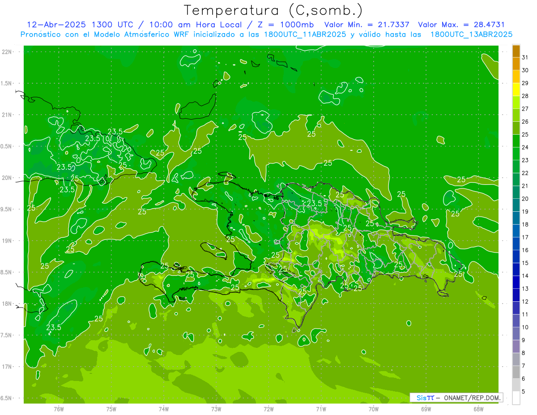The image size is (537, 415).
Task: Click the 8 label on the color scale
Action: 524,353
